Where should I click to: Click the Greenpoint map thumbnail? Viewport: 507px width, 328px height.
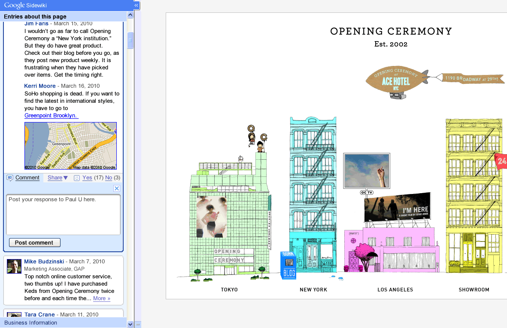70,146
